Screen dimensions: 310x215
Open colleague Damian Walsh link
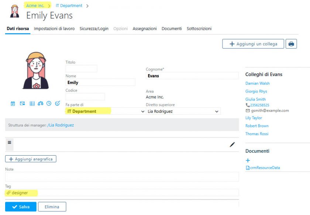pyautogui.click(x=258, y=83)
